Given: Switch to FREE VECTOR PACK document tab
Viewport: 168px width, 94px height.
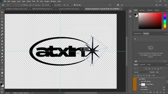Looking at the screenshot, I should point(43,9).
